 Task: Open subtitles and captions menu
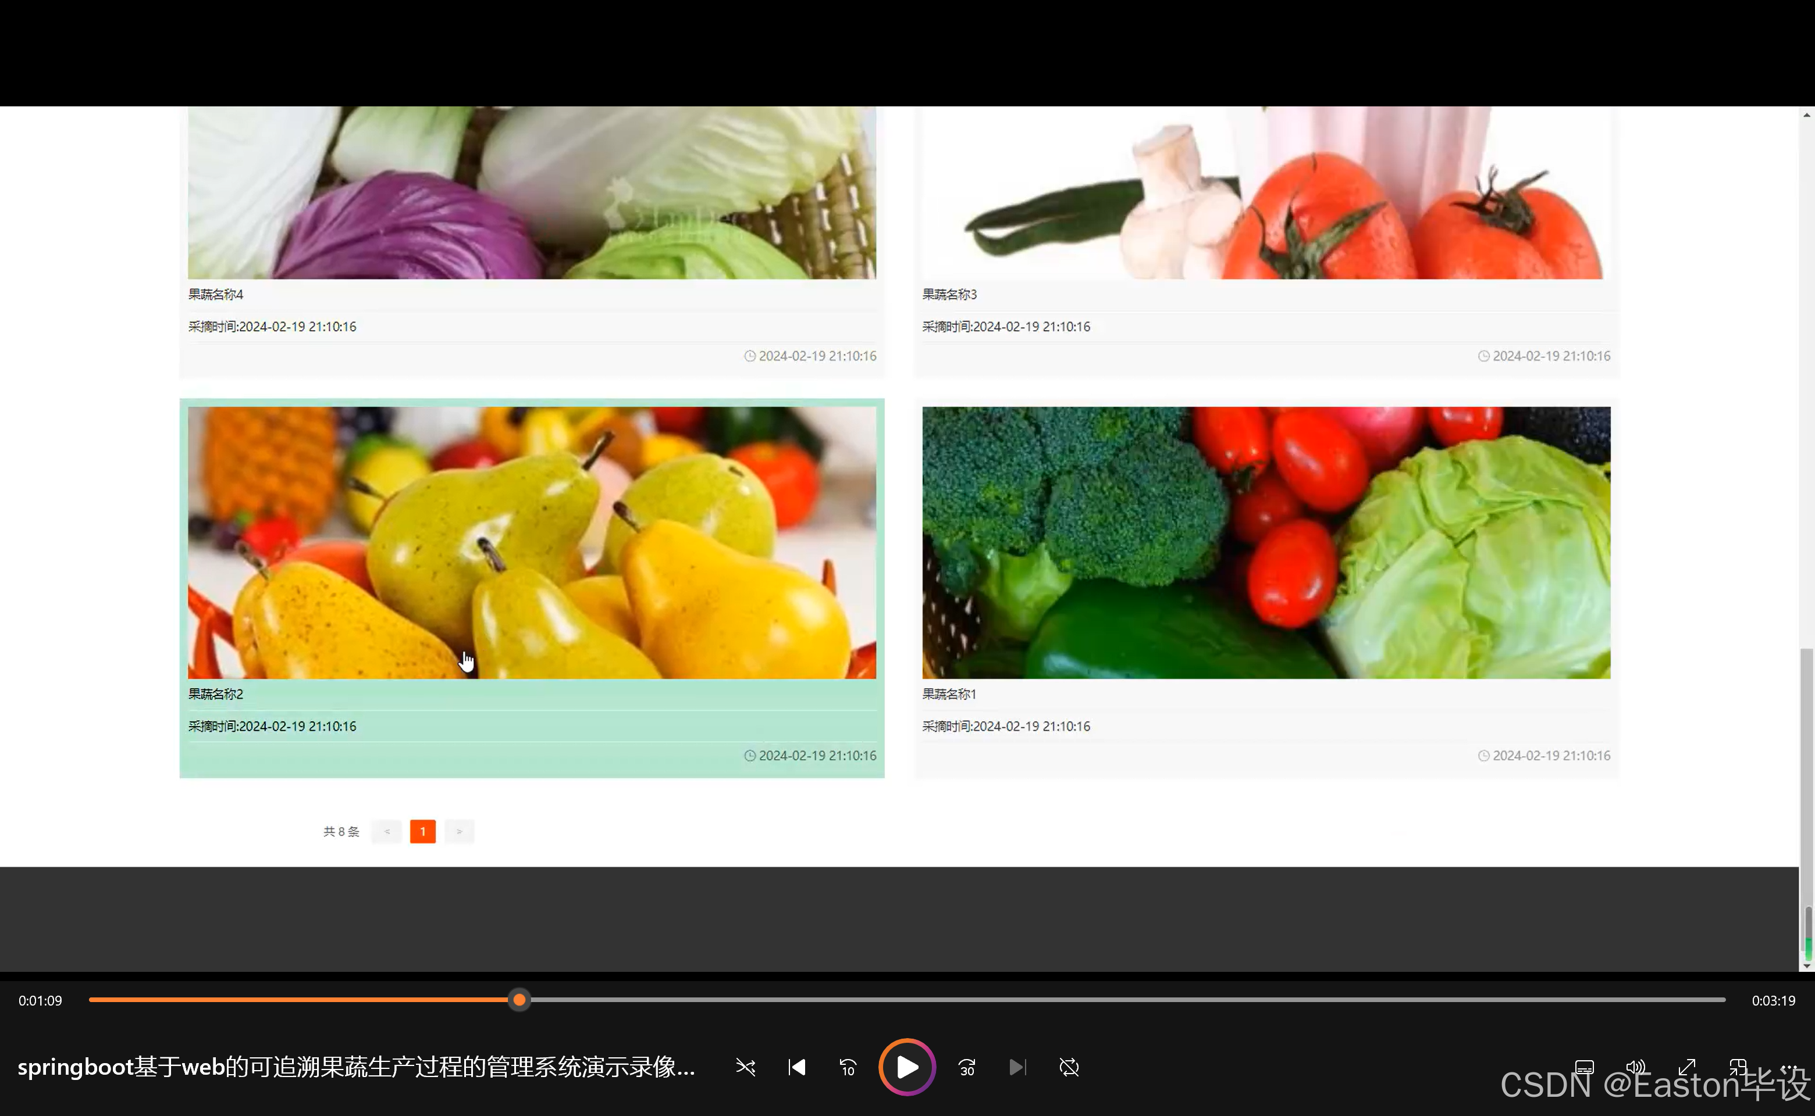tap(1584, 1067)
